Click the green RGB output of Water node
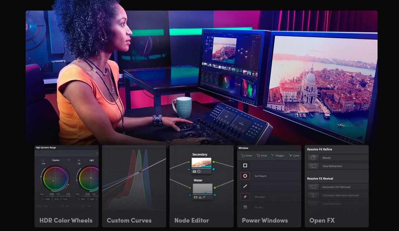This screenshot has height=231, width=399. tap(215, 188)
